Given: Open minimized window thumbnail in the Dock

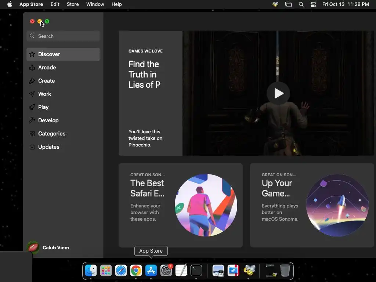Looking at the screenshot, I should 271,271.
